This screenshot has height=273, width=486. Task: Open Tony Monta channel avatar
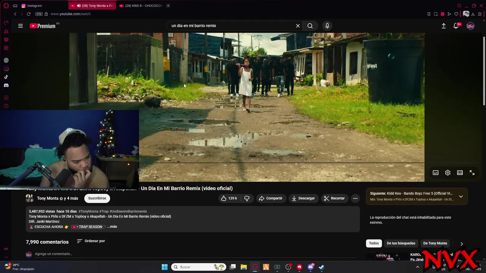click(x=30, y=198)
